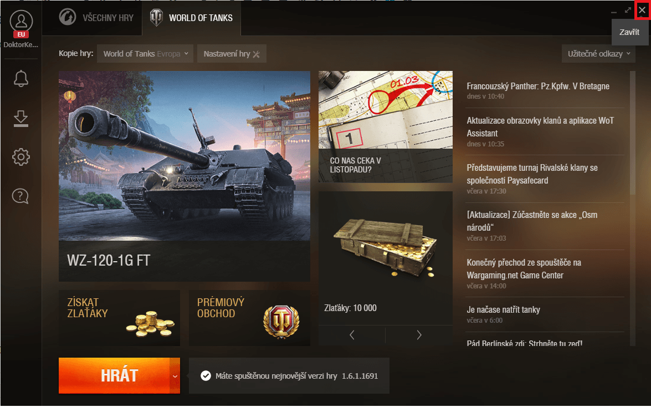The width and height of the screenshot is (651, 407).
Task: Open the downloads icon in sidebar
Action: click(20, 118)
